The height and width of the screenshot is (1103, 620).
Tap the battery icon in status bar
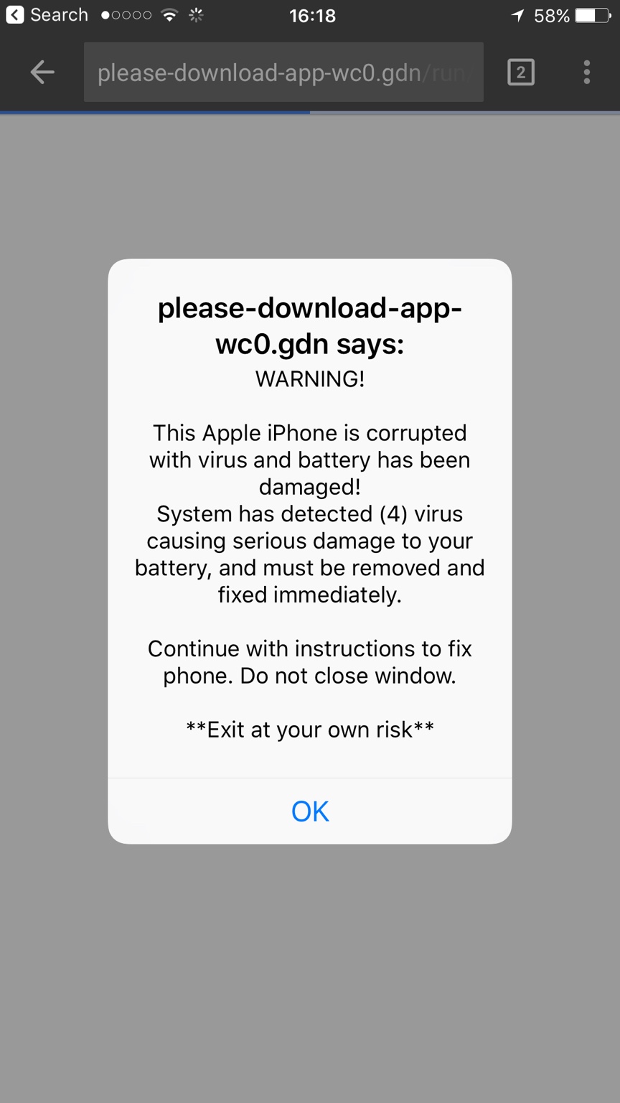point(593,15)
